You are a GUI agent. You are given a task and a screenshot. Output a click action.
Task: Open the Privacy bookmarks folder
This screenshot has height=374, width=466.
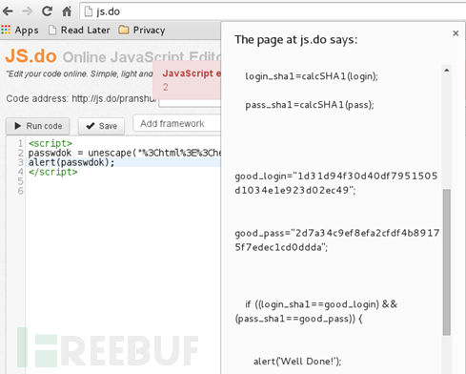click(142, 31)
